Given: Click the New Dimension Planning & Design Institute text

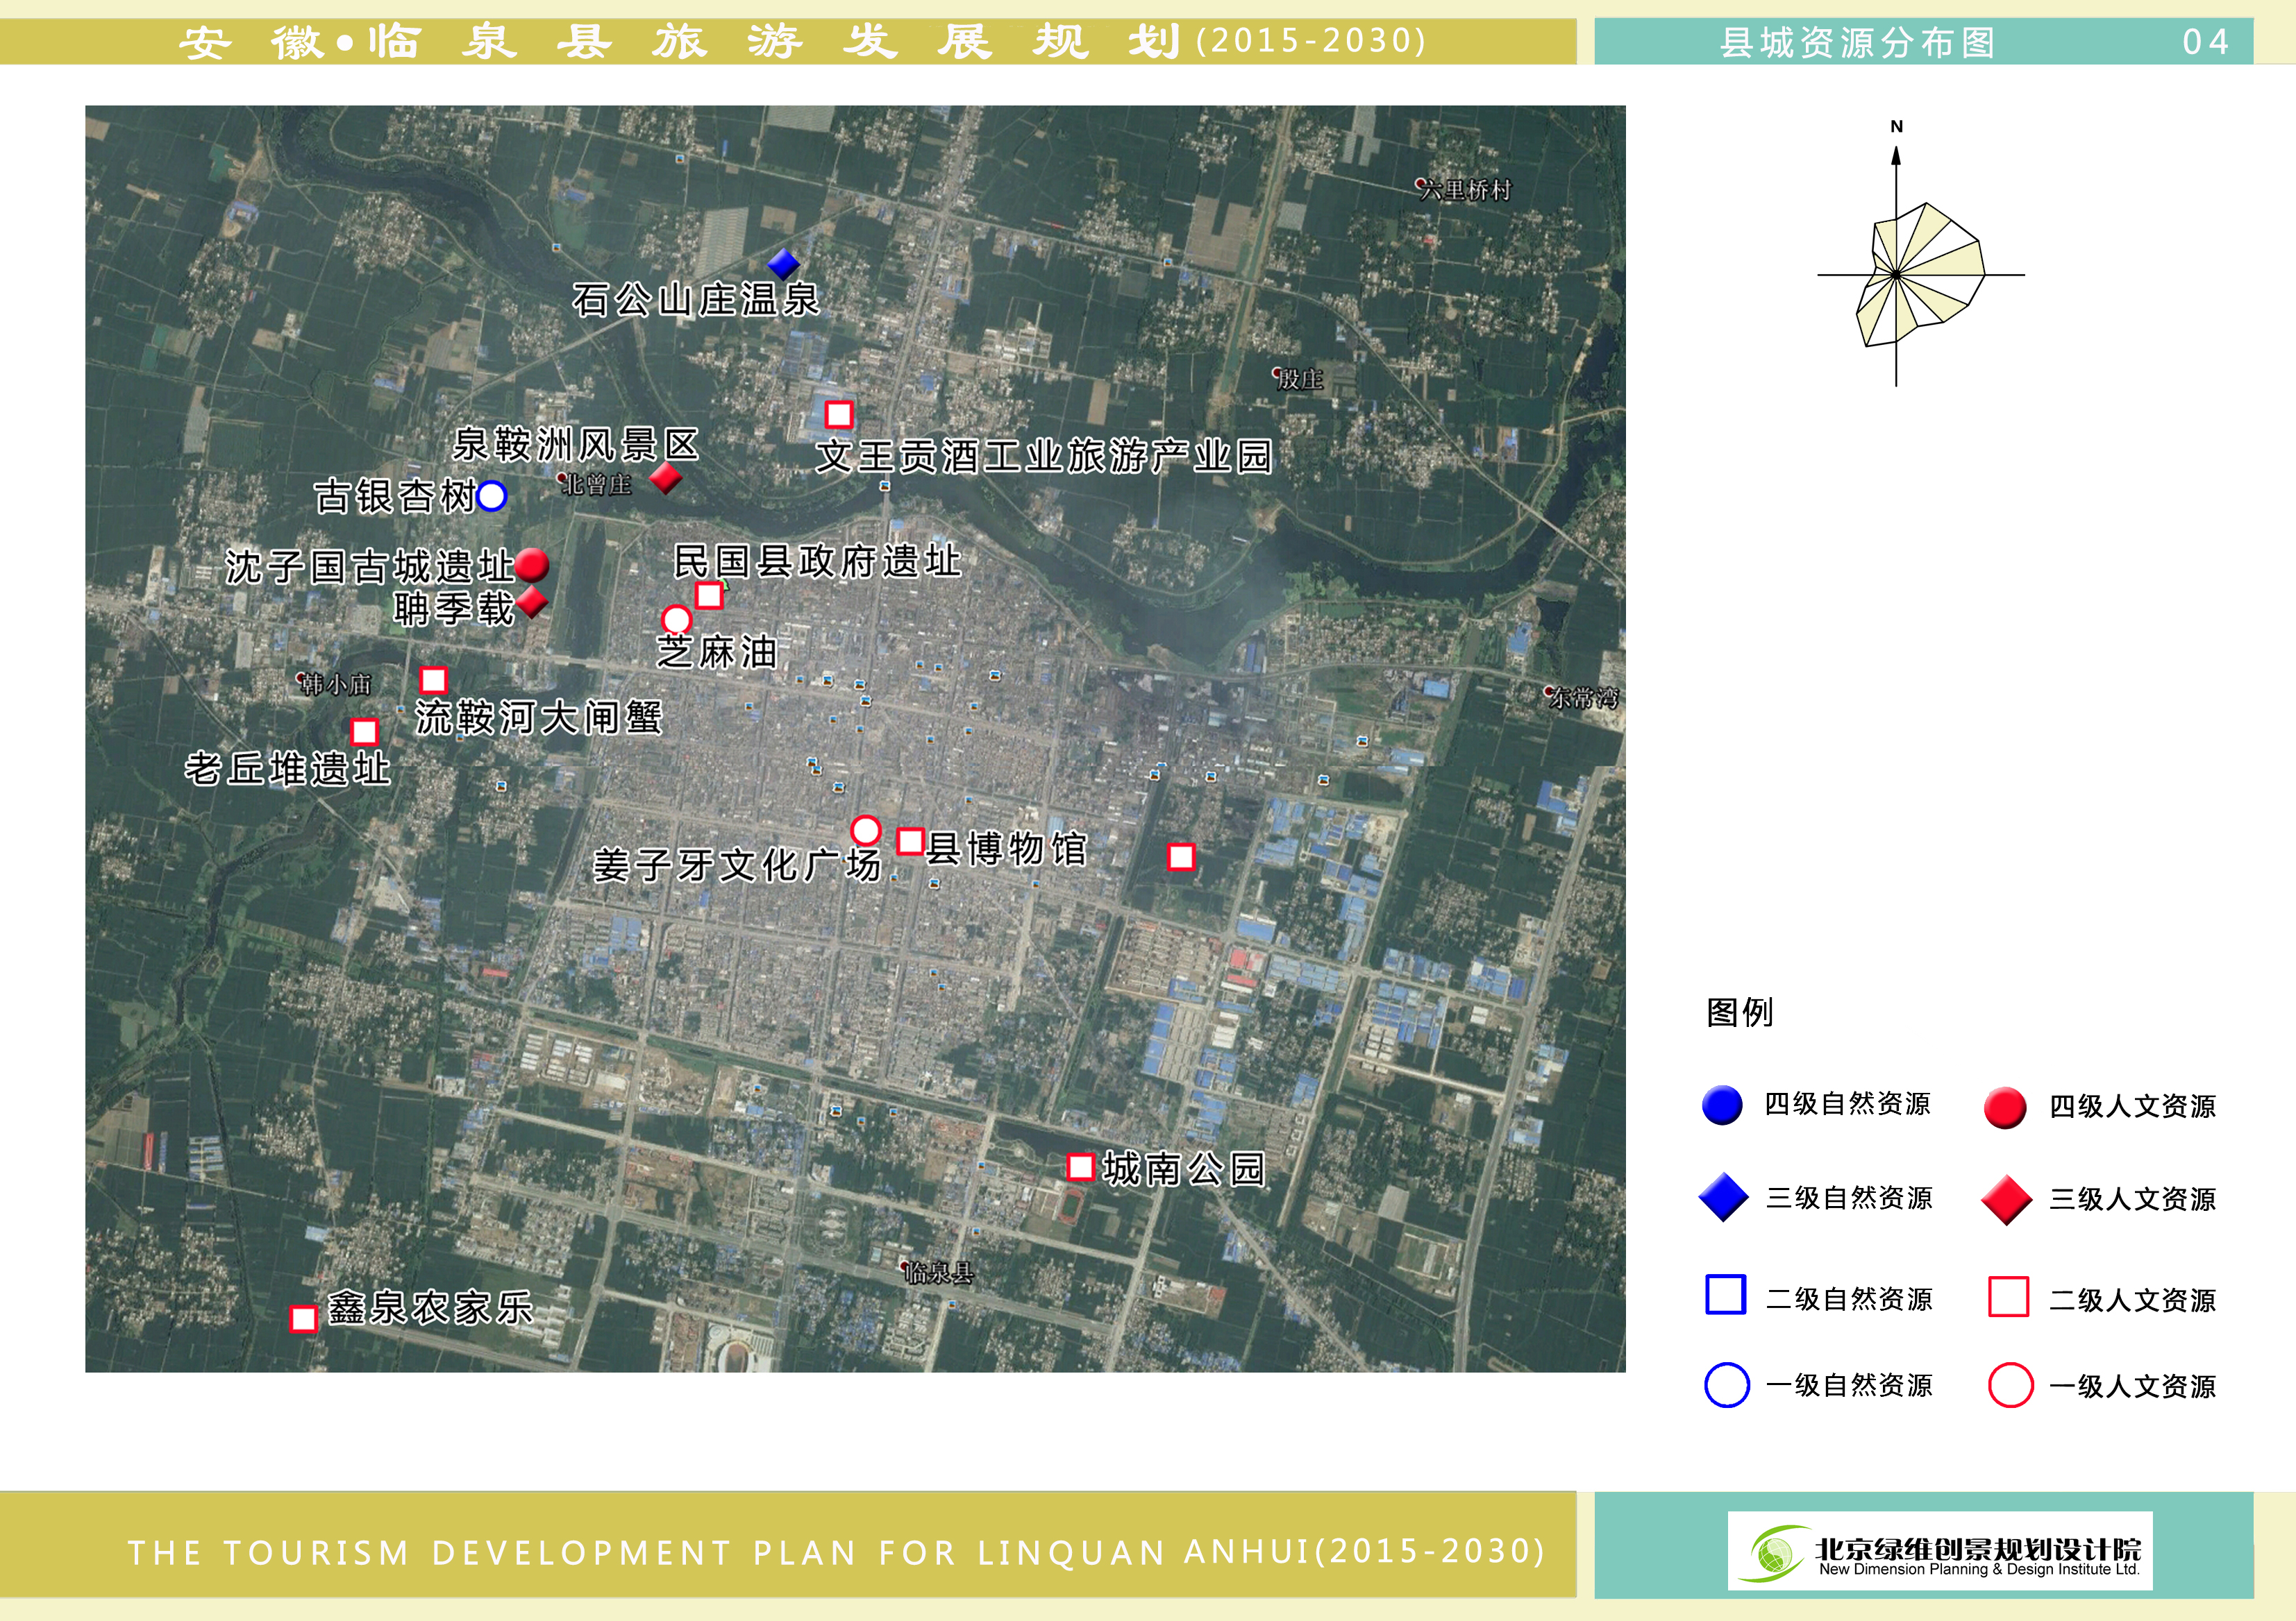Looking at the screenshot, I should pyautogui.click(x=1979, y=1569).
